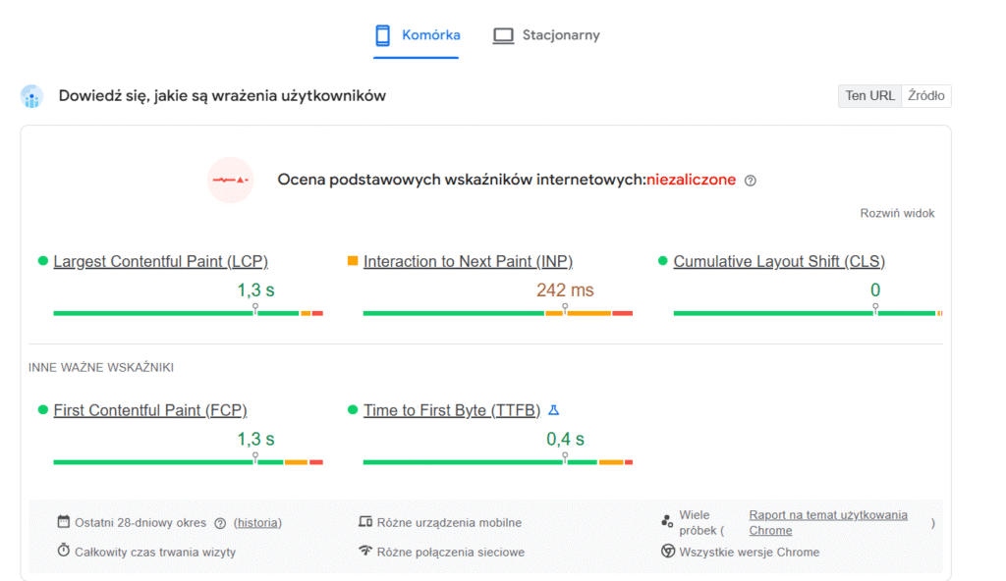
Task: Open Raport na temat użytkowania Chrome link
Action: [828, 522]
